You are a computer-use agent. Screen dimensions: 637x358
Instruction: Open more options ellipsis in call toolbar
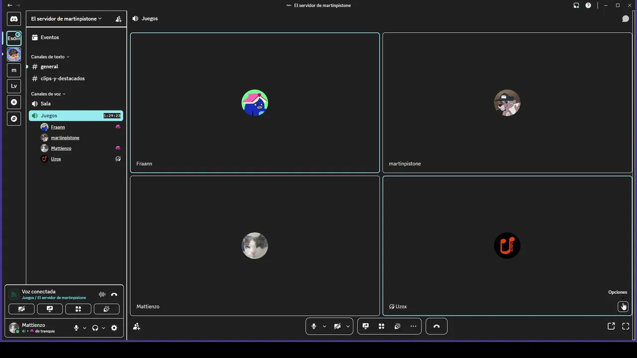[x=414, y=326]
